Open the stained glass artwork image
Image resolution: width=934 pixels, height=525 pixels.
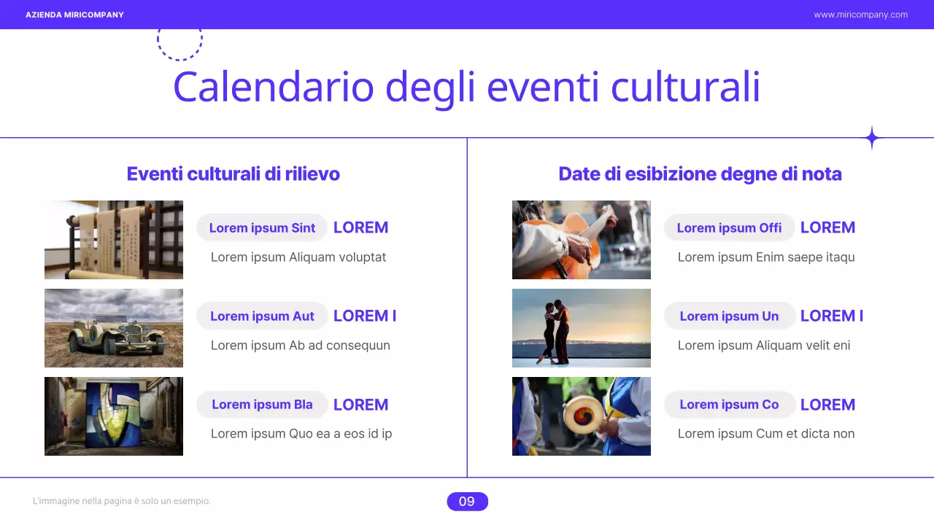(x=114, y=416)
